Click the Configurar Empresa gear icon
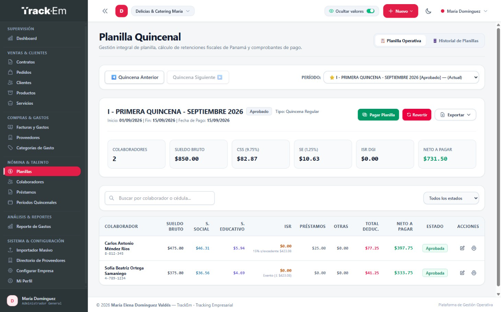 [11, 271]
